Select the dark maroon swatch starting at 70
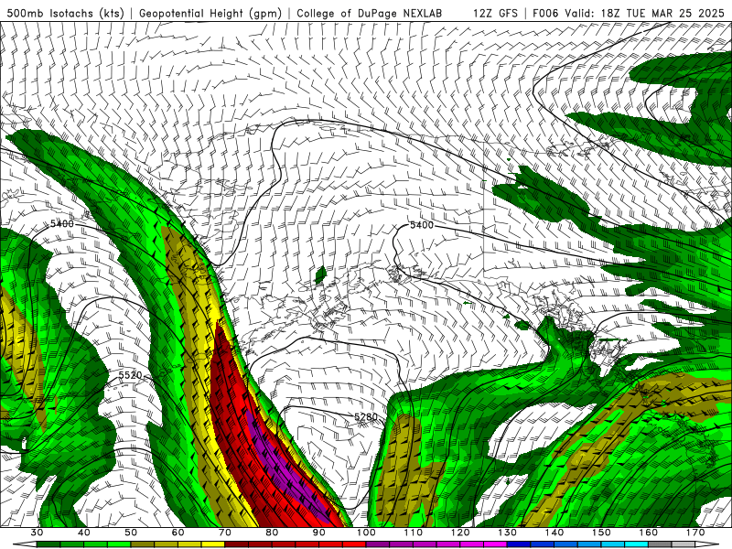 237,544
